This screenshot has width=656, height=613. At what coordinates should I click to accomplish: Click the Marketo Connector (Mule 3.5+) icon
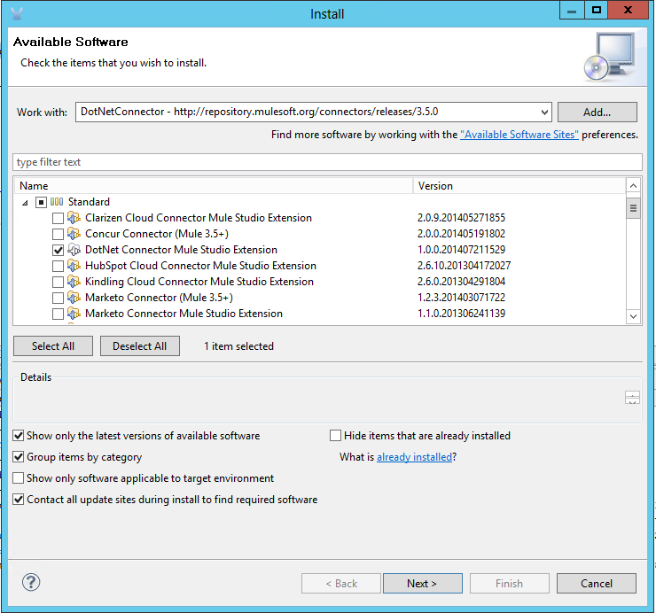point(74,298)
